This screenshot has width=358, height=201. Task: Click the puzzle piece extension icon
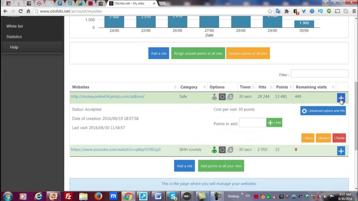[x=287, y=11]
